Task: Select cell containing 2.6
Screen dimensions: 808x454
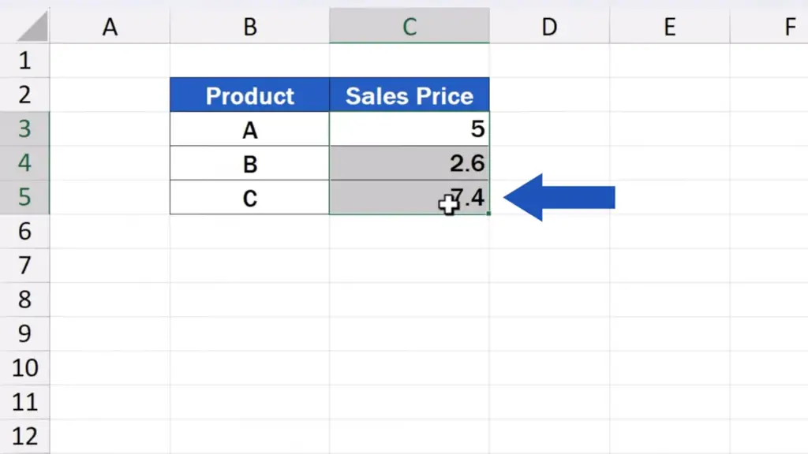Action: [x=410, y=163]
